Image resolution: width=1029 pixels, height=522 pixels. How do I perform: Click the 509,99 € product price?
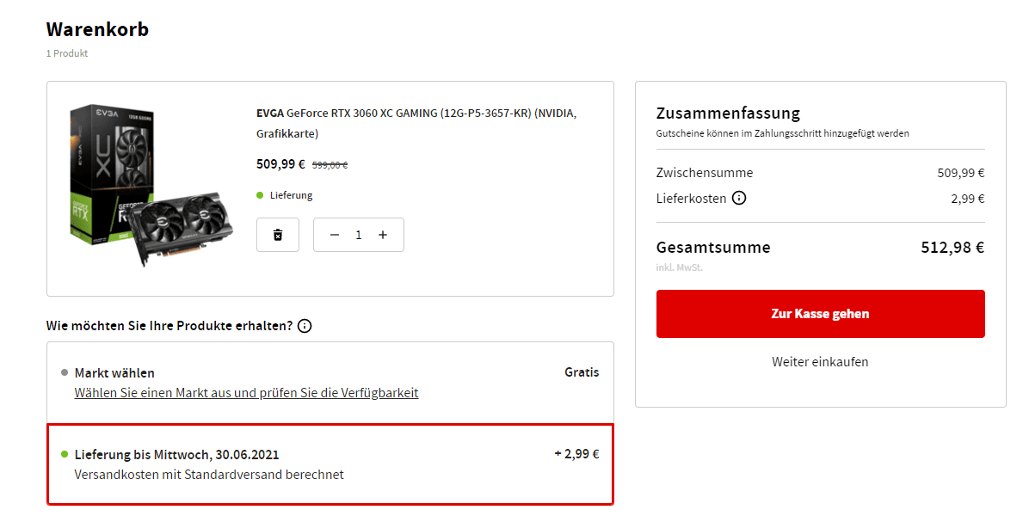point(280,164)
